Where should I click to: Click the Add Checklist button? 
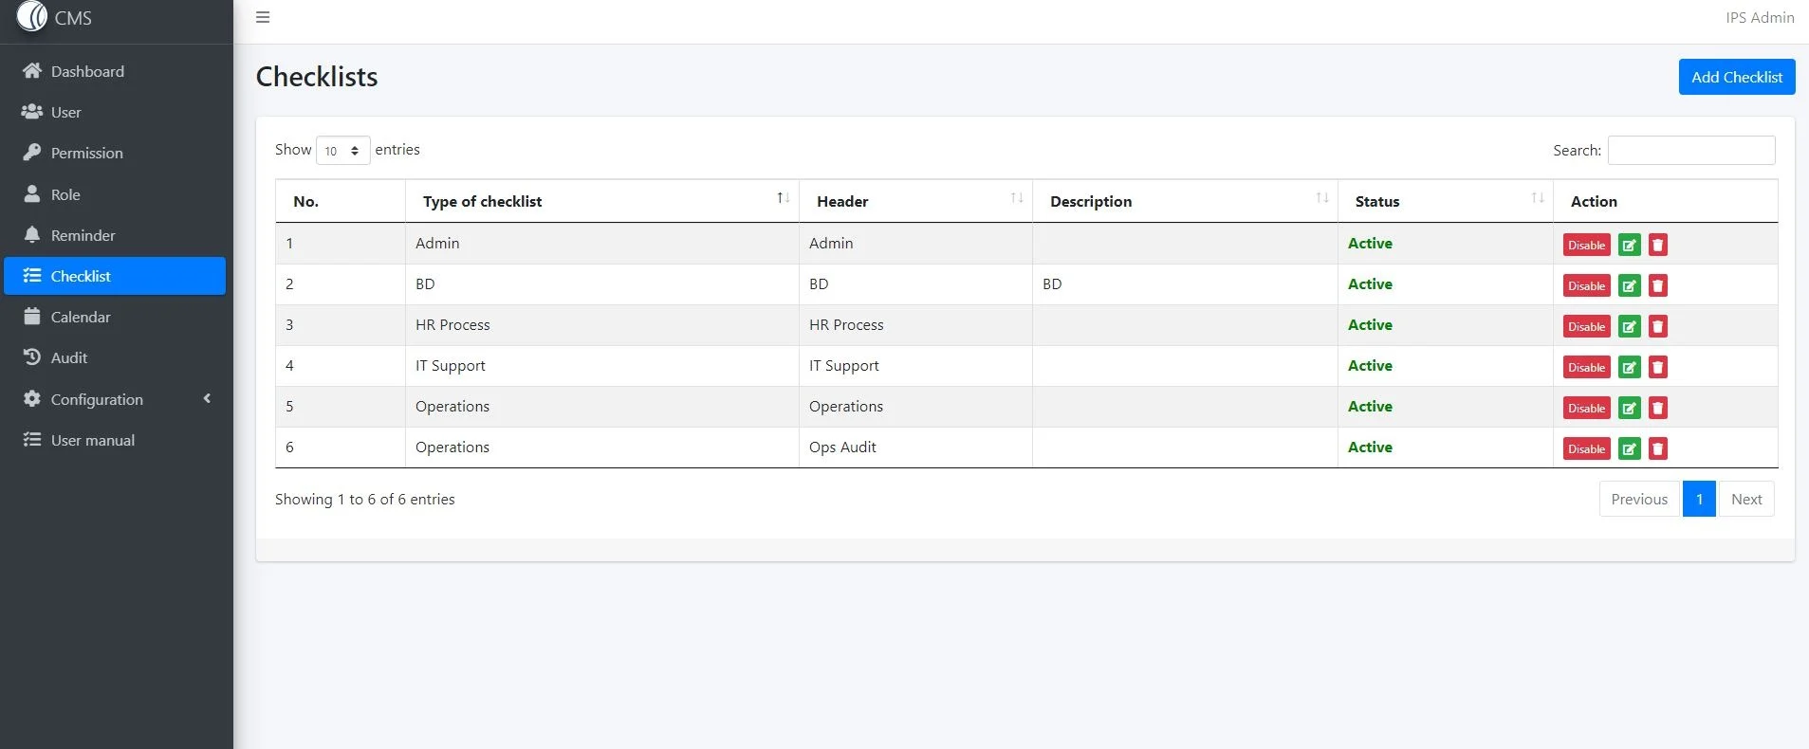pos(1736,77)
